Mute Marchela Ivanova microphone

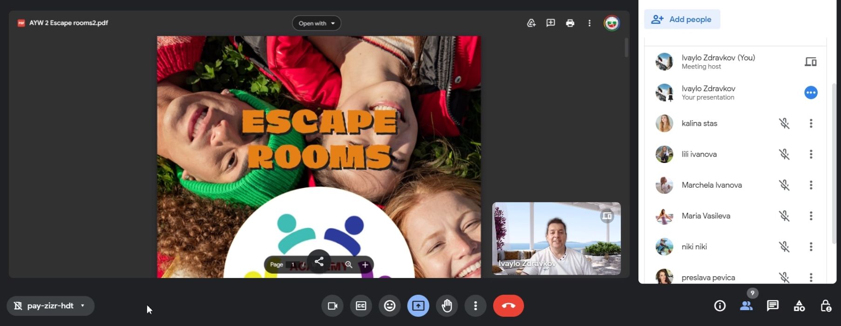click(784, 185)
